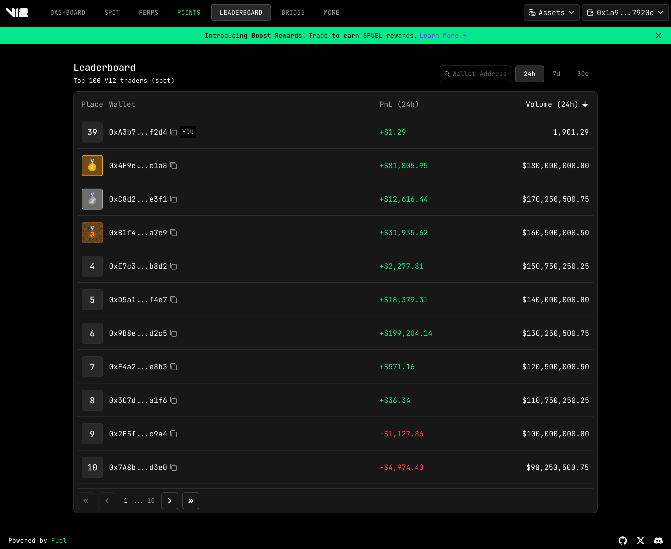671x549 pixels.
Task: Copy wallet address 0x7A8b...d3e0
Action: point(174,467)
